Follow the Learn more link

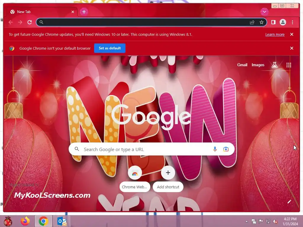275,35
